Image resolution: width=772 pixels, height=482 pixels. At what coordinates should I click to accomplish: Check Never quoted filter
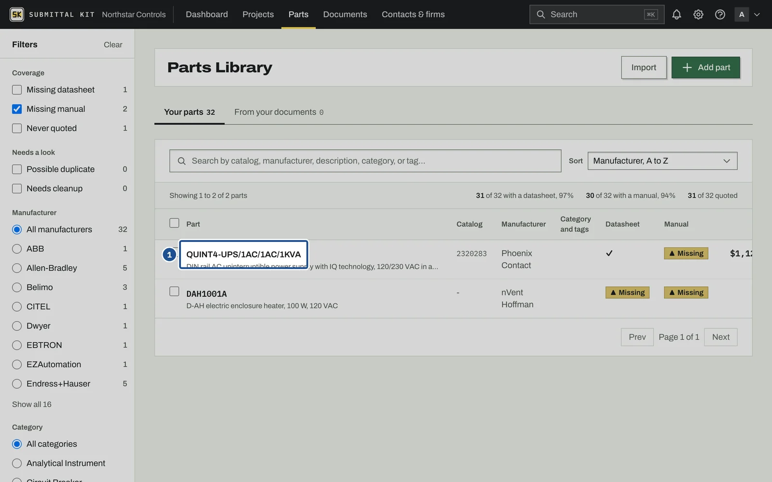click(17, 128)
